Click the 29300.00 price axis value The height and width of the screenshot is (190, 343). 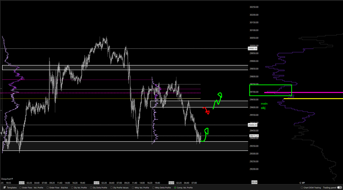click(x=254, y=154)
